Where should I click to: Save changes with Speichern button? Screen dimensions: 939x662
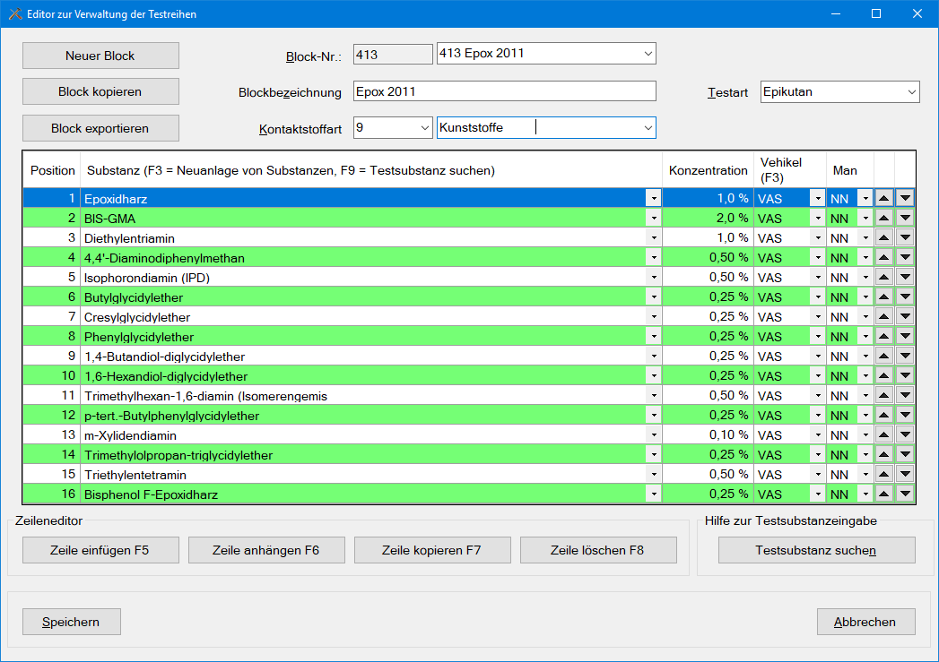point(71,622)
